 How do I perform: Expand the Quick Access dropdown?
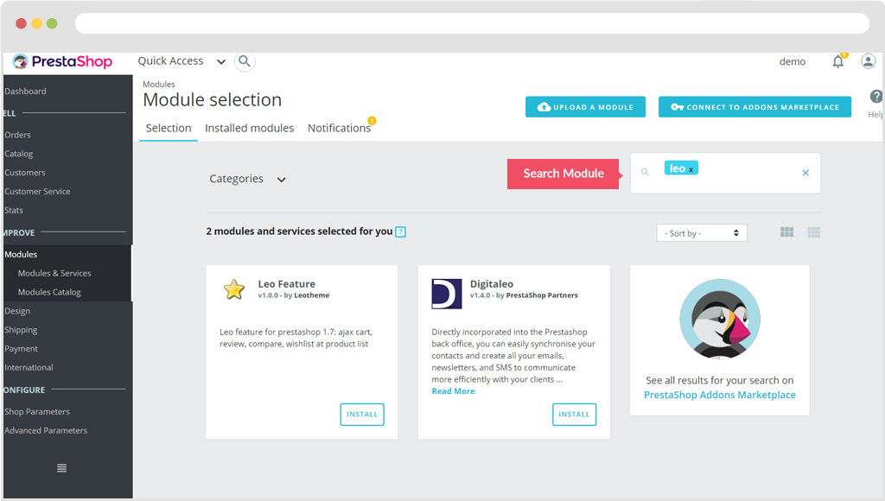[x=181, y=61]
